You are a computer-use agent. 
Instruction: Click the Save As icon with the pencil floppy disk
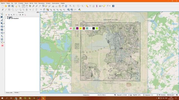pyautogui.click(x=12, y=6)
